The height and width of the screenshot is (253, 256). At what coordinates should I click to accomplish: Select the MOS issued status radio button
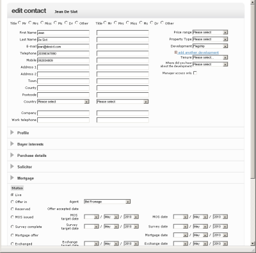pos(12,217)
